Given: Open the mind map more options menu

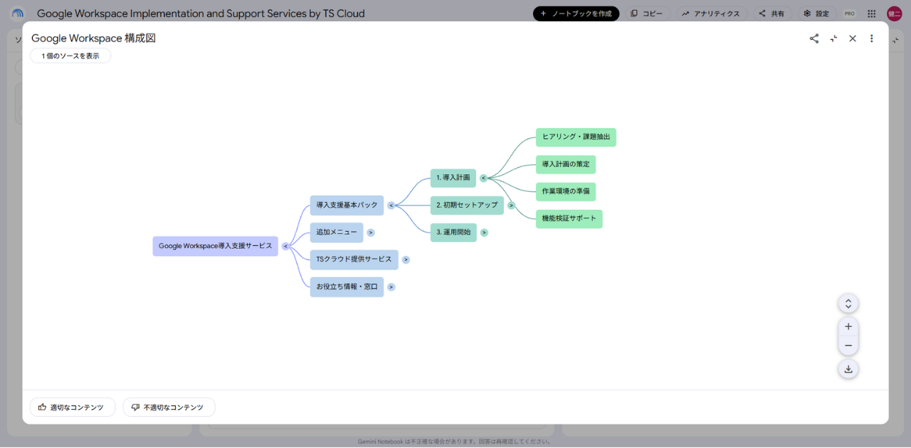Looking at the screenshot, I should (x=872, y=38).
